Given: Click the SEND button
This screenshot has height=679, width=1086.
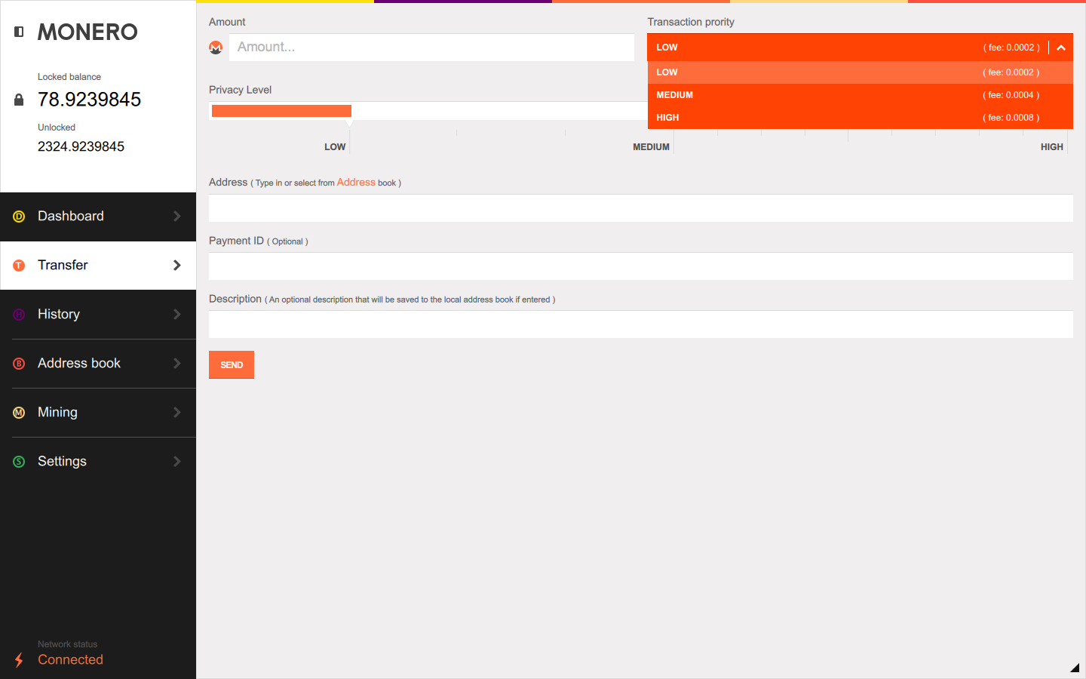Looking at the screenshot, I should point(232,365).
